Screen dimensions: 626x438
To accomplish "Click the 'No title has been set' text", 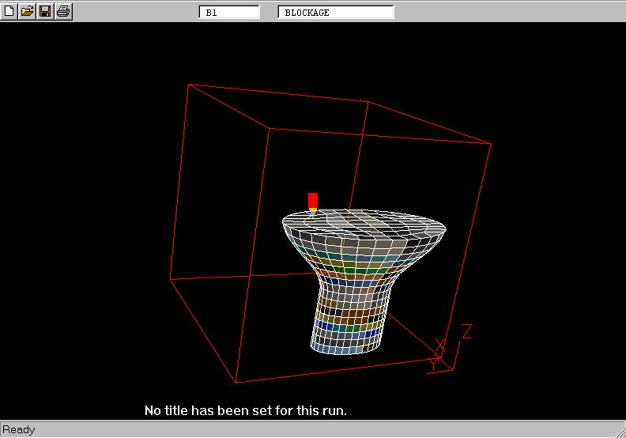I will pyautogui.click(x=246, y=410).
